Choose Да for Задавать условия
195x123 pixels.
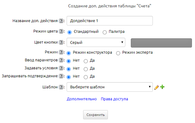pos(86,69)
